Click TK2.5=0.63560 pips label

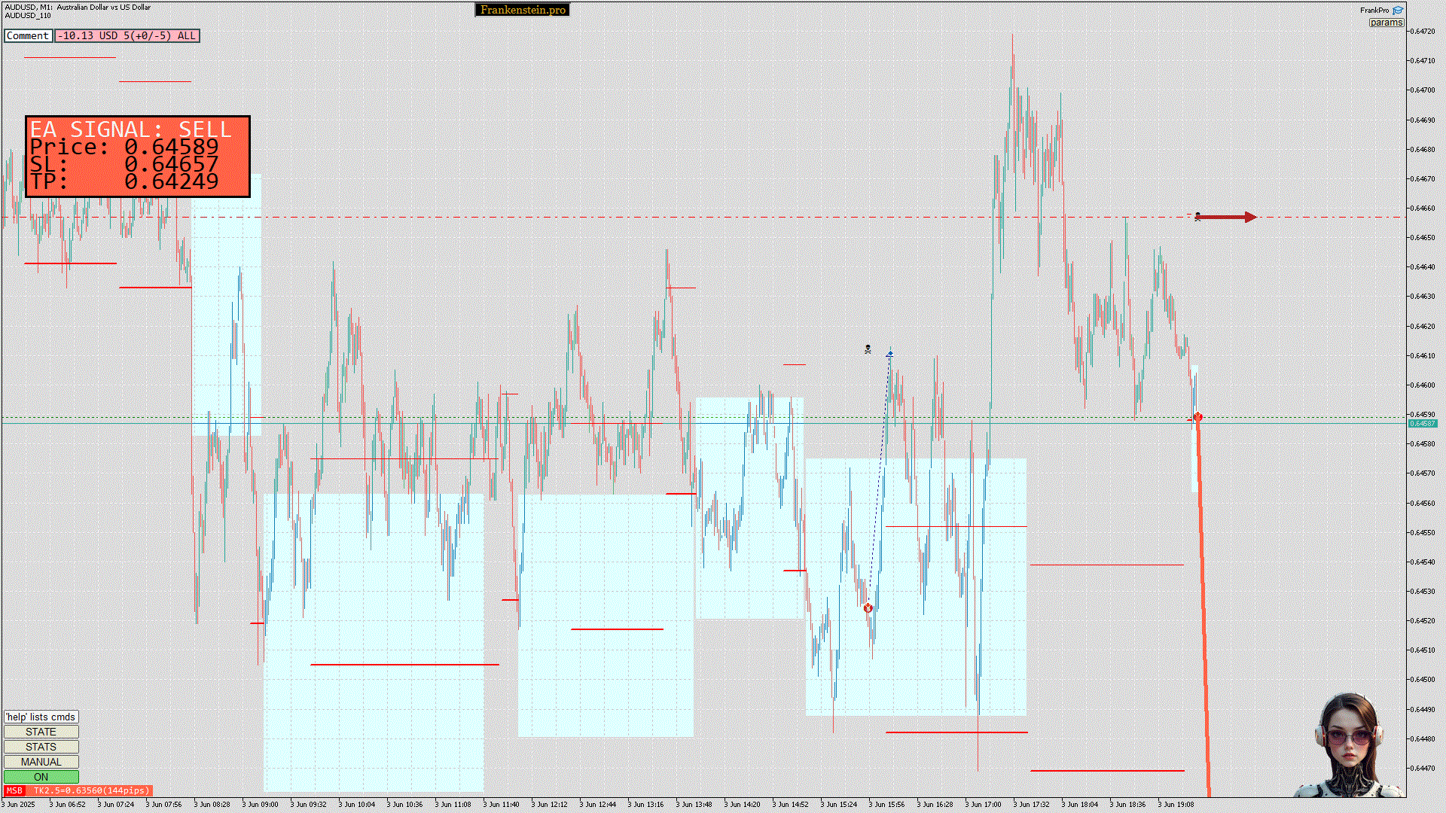pyautogui.click(x=90, y=790)
